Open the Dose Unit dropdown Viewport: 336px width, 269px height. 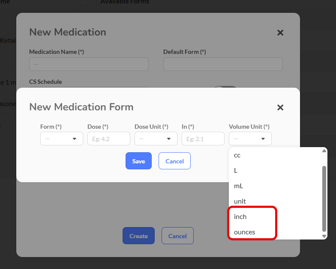[x=156, y=139]
